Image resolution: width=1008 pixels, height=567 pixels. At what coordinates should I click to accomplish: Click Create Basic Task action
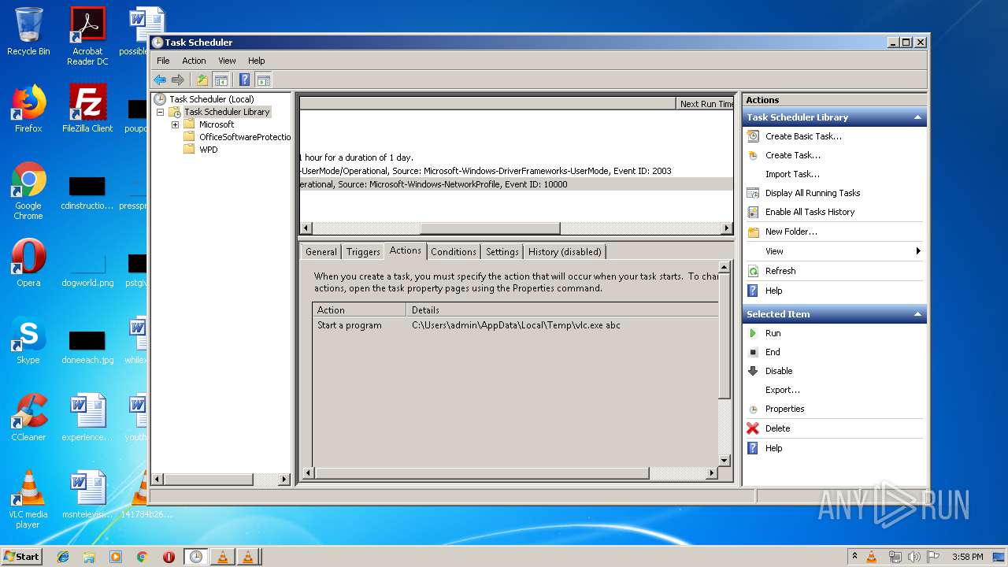tap(803, 136)
